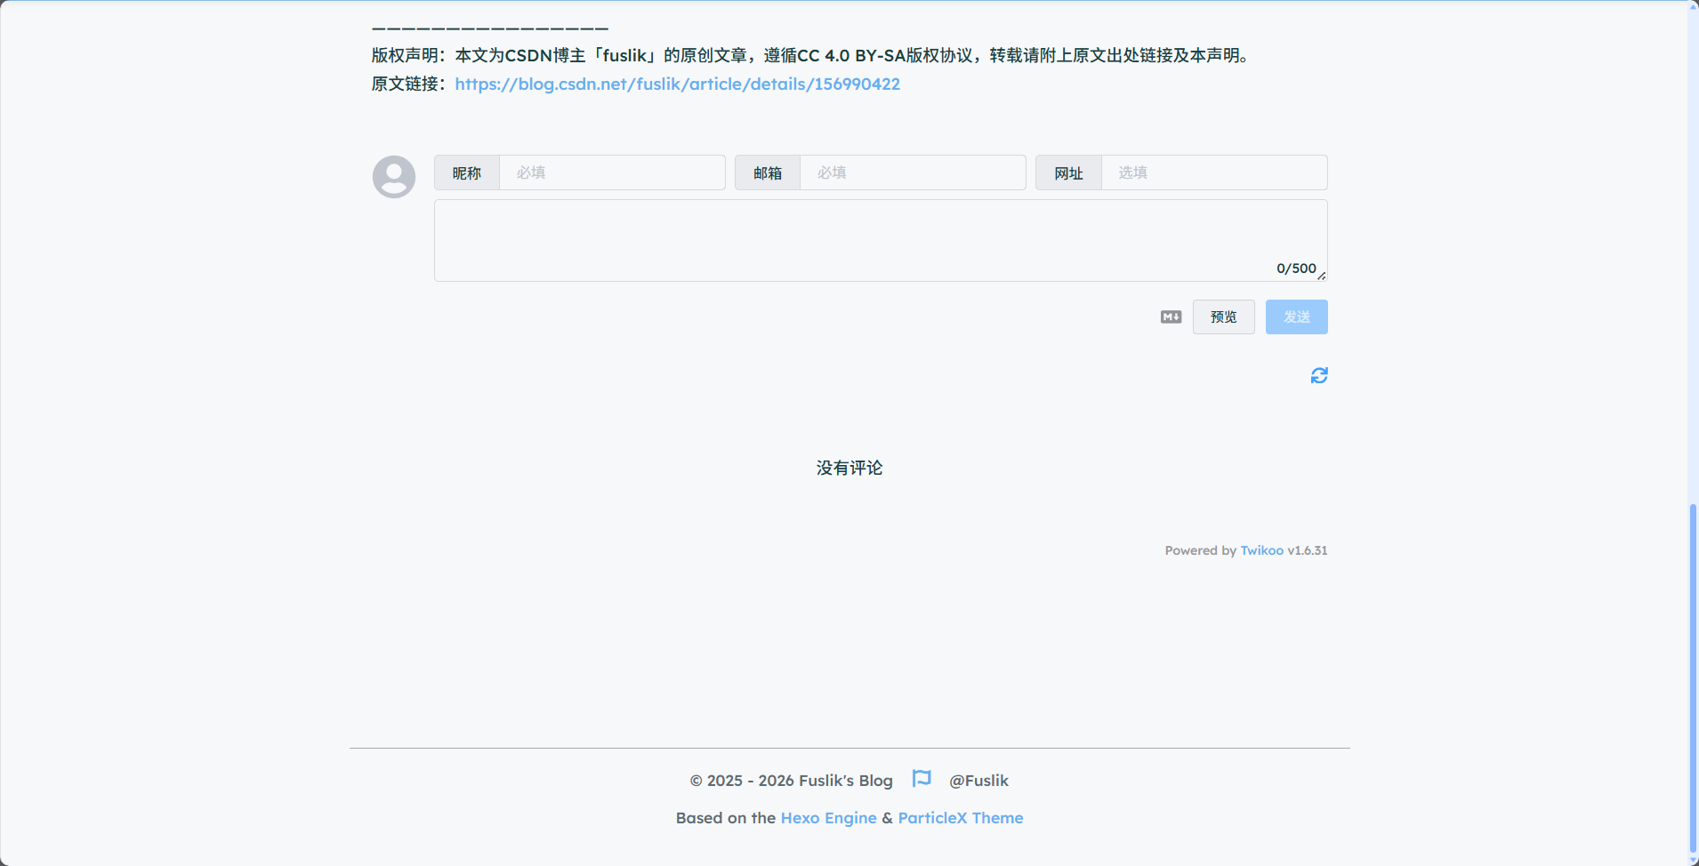Click the scrollbar down arrow
Image resolution: width=1699 pixels, height=866 pixels.
[1693, 860]
